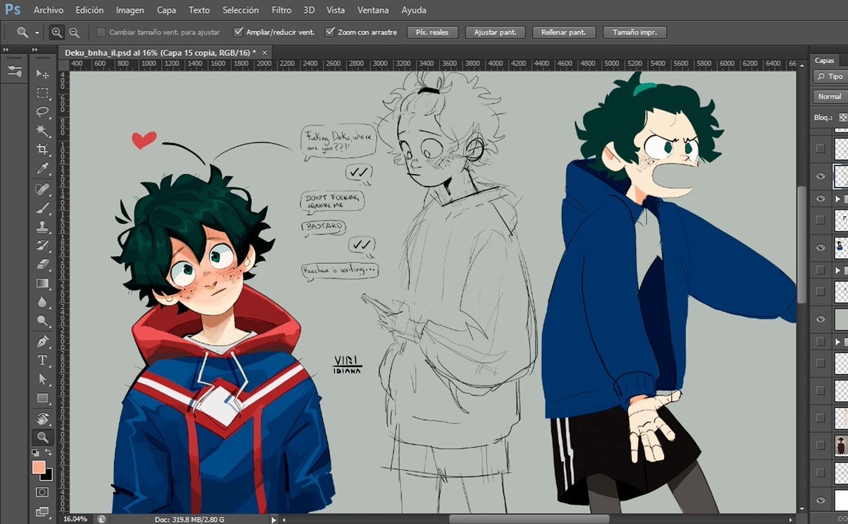Hide the layer with blue character thumbnail
Screen dimensions: 848x524
(x=820, y=248)
